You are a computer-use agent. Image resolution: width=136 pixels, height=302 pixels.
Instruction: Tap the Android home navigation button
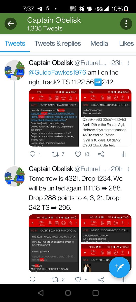point(68,293)
